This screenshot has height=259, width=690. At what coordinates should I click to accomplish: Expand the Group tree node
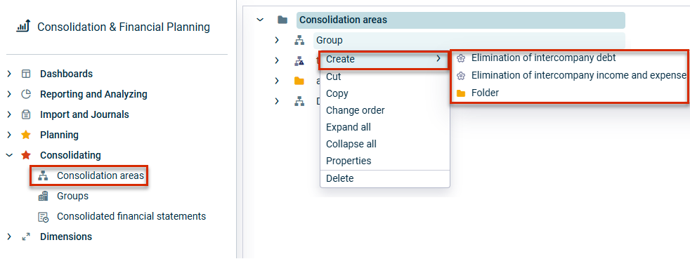(x=277, y=40)
